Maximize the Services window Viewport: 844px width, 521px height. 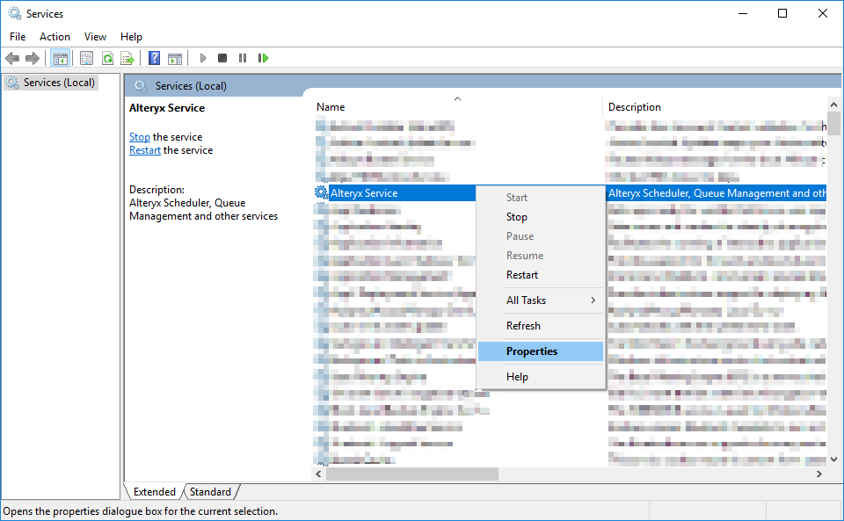point(782,13)
